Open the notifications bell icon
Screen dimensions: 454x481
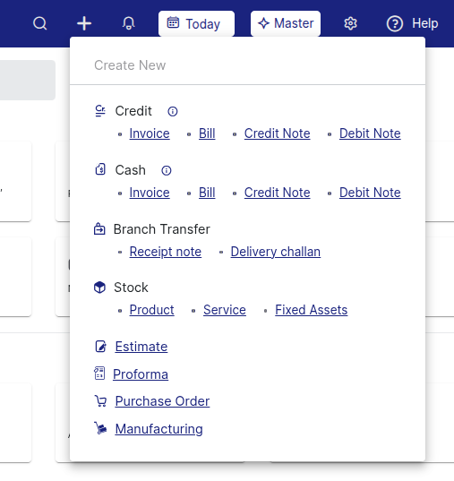pyautogui.click(x=129, y=23)
